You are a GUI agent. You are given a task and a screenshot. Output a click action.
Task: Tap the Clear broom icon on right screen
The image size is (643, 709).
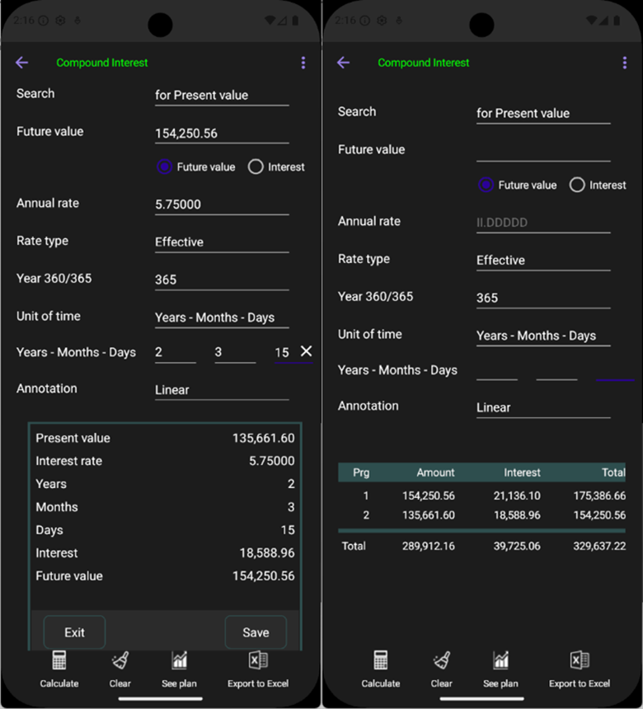pos(442,660)
